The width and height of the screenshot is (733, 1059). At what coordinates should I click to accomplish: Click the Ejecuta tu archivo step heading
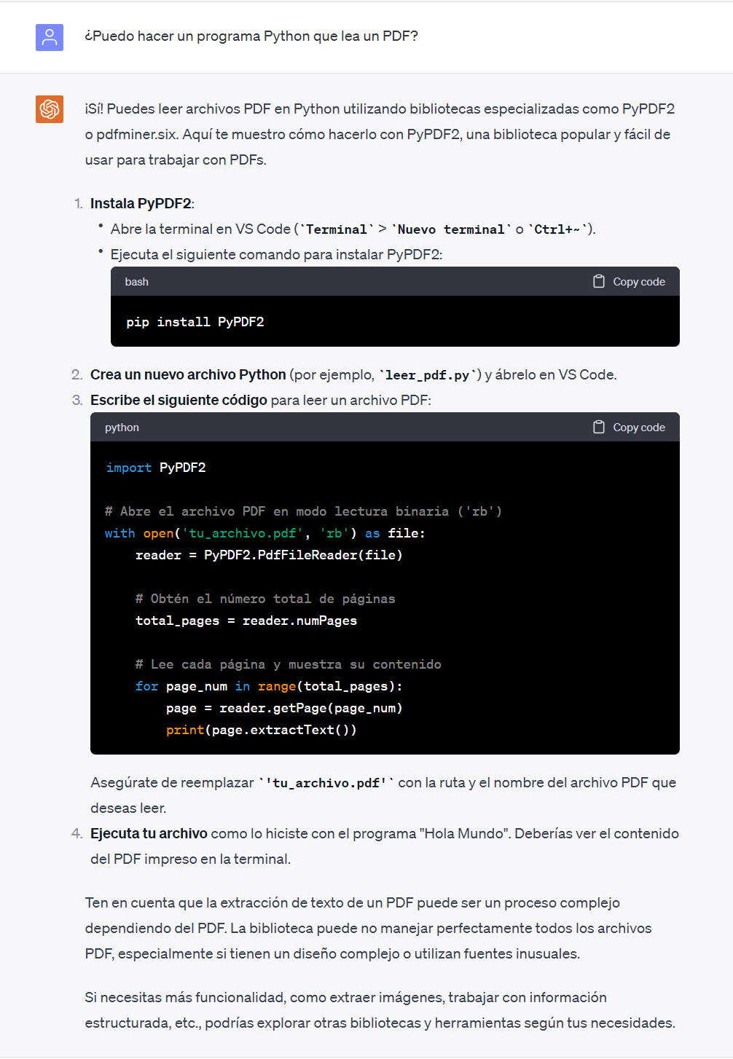coord(149,833)
